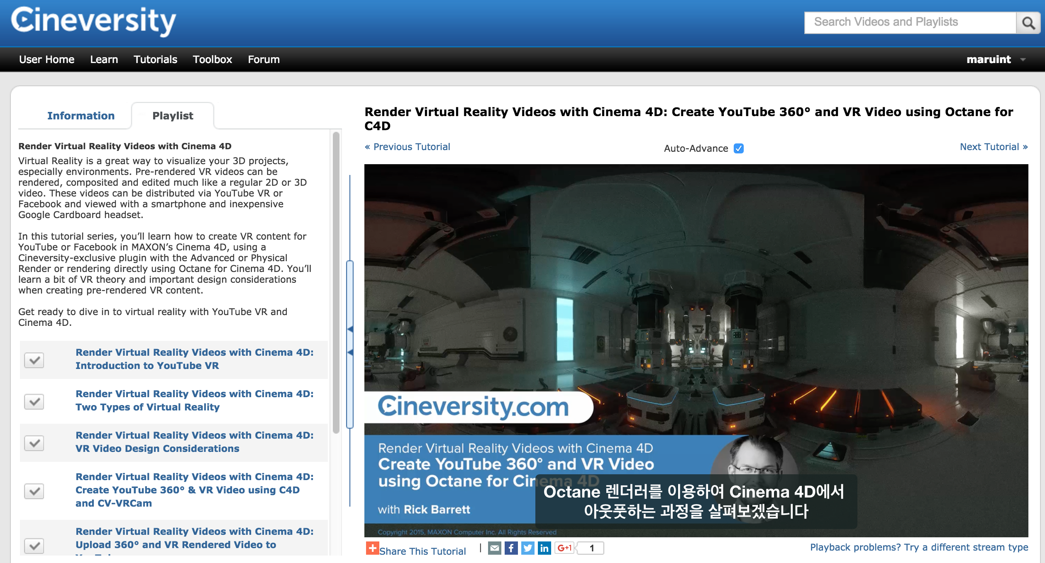The width and height of the screenshot is (1045, 563).
Task: Go to Previous Tutorial
Action: [x=407, y=147]
